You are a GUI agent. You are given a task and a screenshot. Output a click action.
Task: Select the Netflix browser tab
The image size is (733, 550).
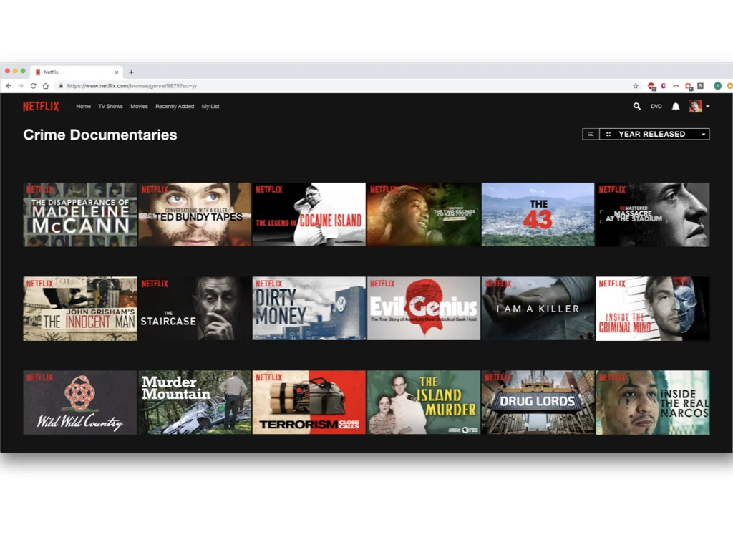pyautogui.click(x=77, y=72)
